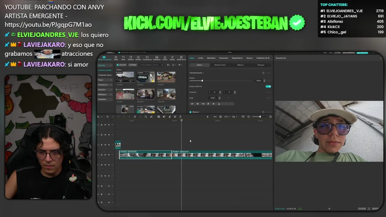386x217 pixels.
Task: Toggle the Escala uniforme switch
Action: 268,86
